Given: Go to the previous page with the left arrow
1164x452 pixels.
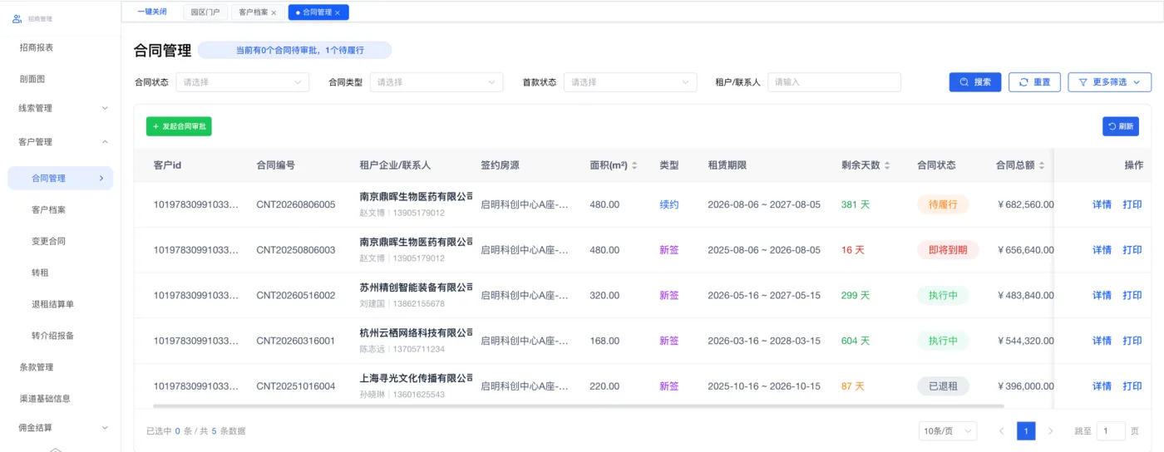Looking at the screenshot, I should click(1001, 431).
